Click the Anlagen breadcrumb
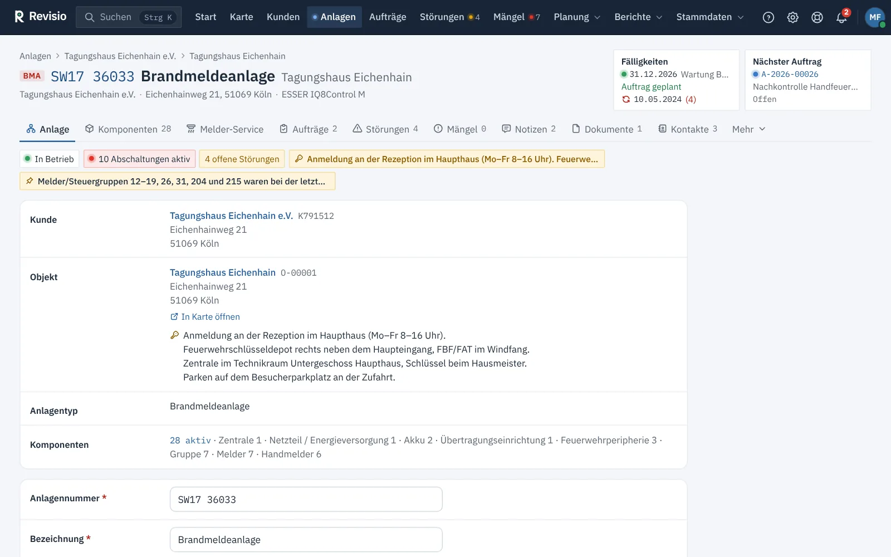 coord(35,56)
